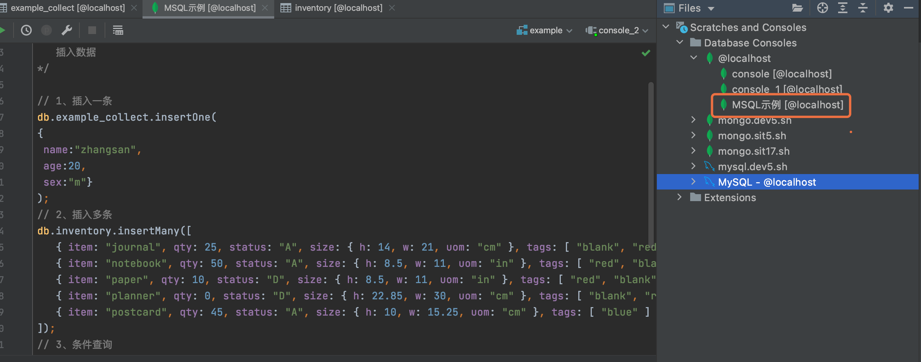Open the console_2 session dropdown
The height and width of the screenshot is (362, 921).
pyautogui.click(x=617, y=30)
